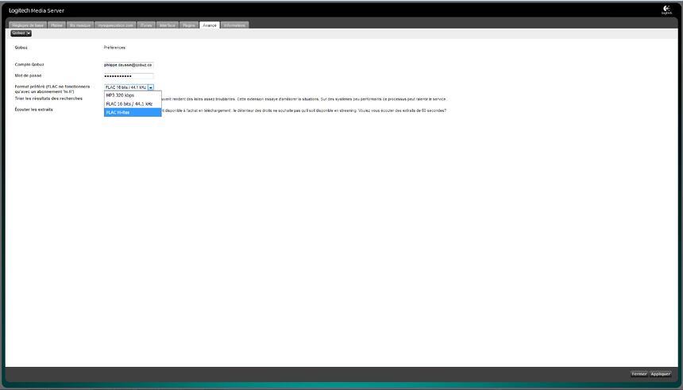Switch to the Platine tab

pos(56,25)
